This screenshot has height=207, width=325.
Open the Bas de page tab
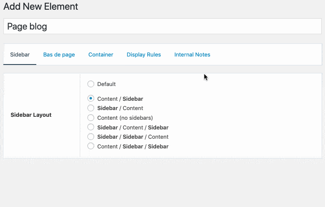[x=59, y=55]
